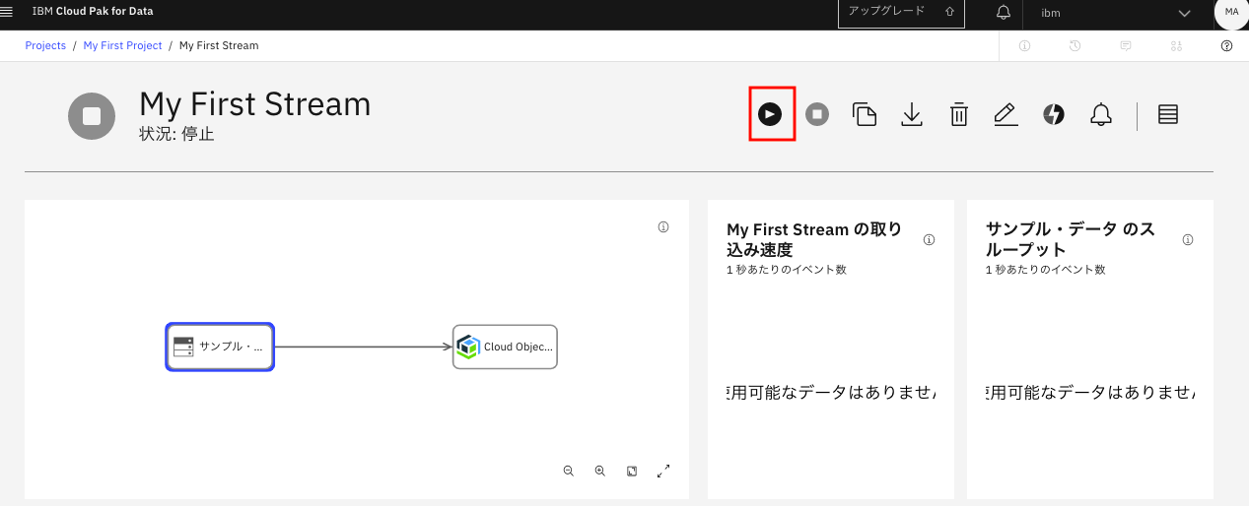The width and height of the screenshot is (1249, 506).
Task: Open the hamburger navigation menu
Action: click(x=7, y=12)
